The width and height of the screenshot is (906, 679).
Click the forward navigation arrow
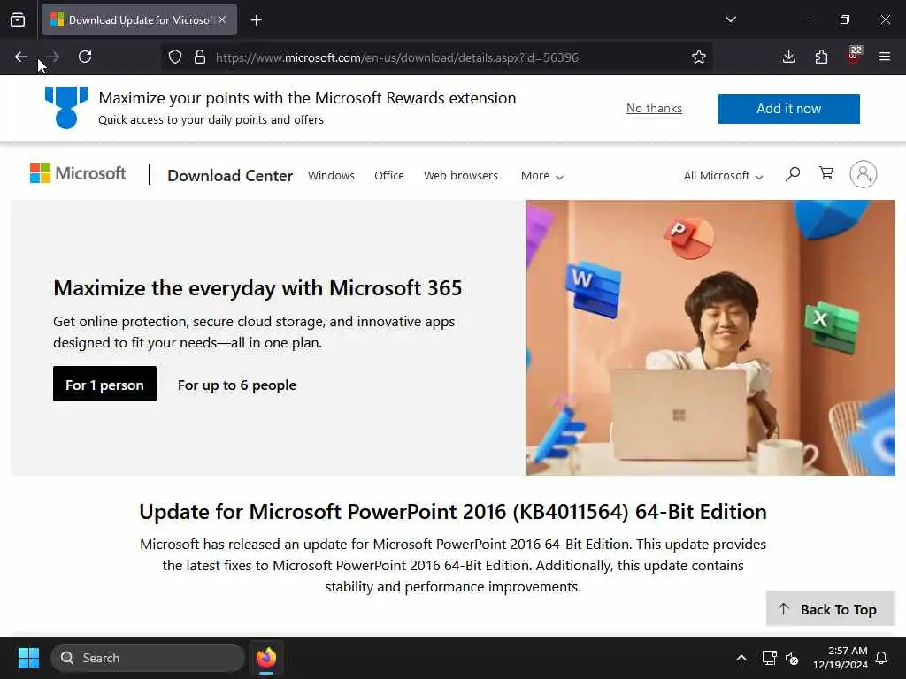pos(53,57)
